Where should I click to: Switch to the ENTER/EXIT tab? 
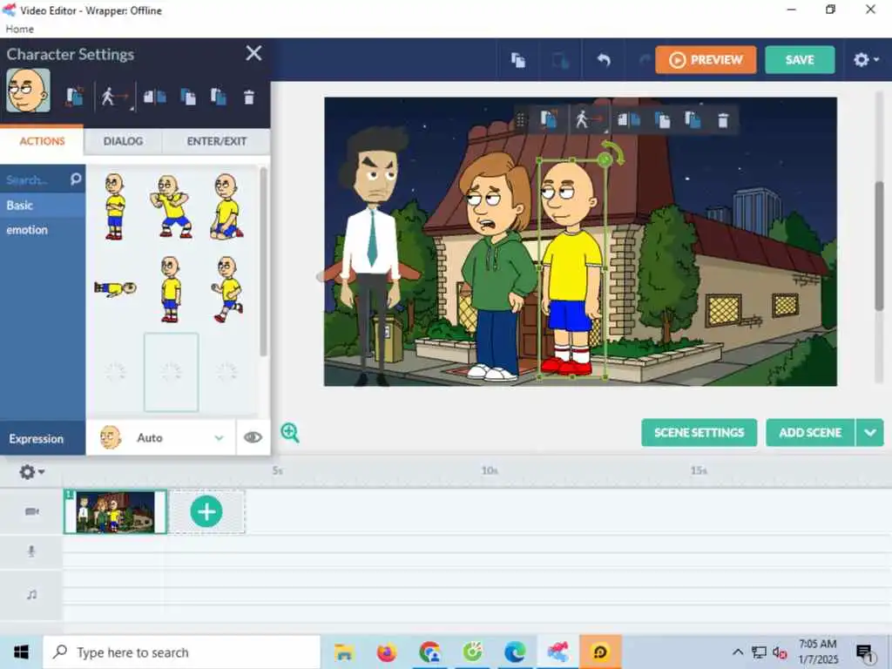[216, 141]
